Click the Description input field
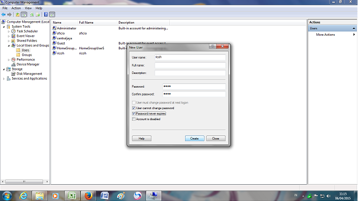Viewport: 358px width, 201px height. click(190, 73)
